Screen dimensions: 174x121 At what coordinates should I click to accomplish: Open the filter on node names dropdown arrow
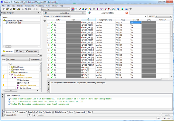coord(146,16)
